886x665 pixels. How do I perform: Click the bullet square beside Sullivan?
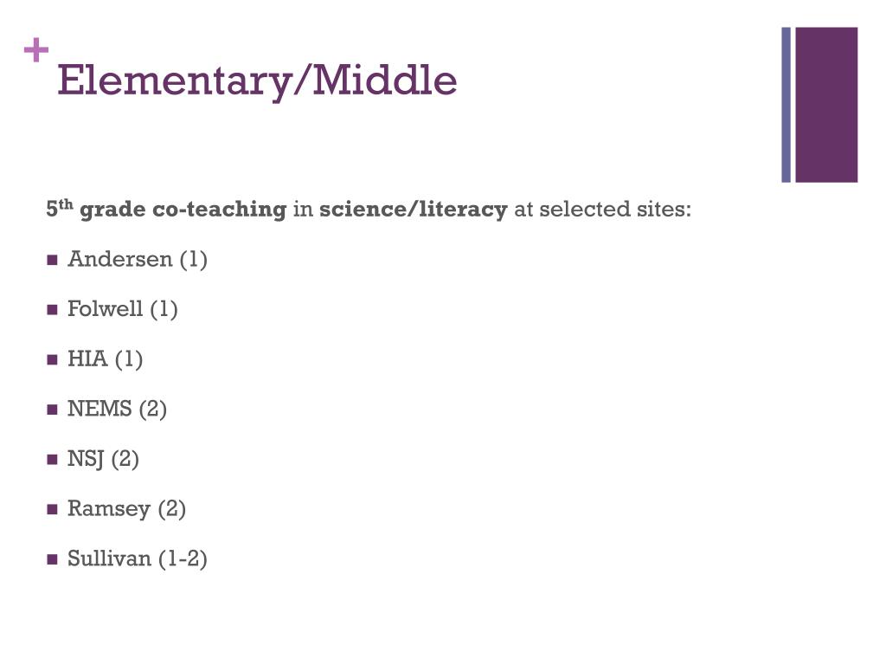(53, 559)
